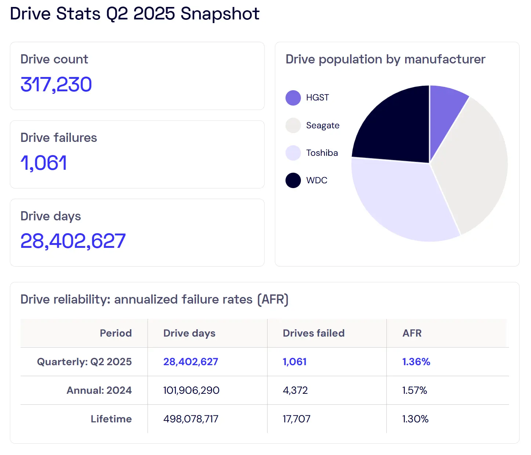531x455 pixels.
Task: Click the Drive count value 317,230
Action: pos(56,85)
